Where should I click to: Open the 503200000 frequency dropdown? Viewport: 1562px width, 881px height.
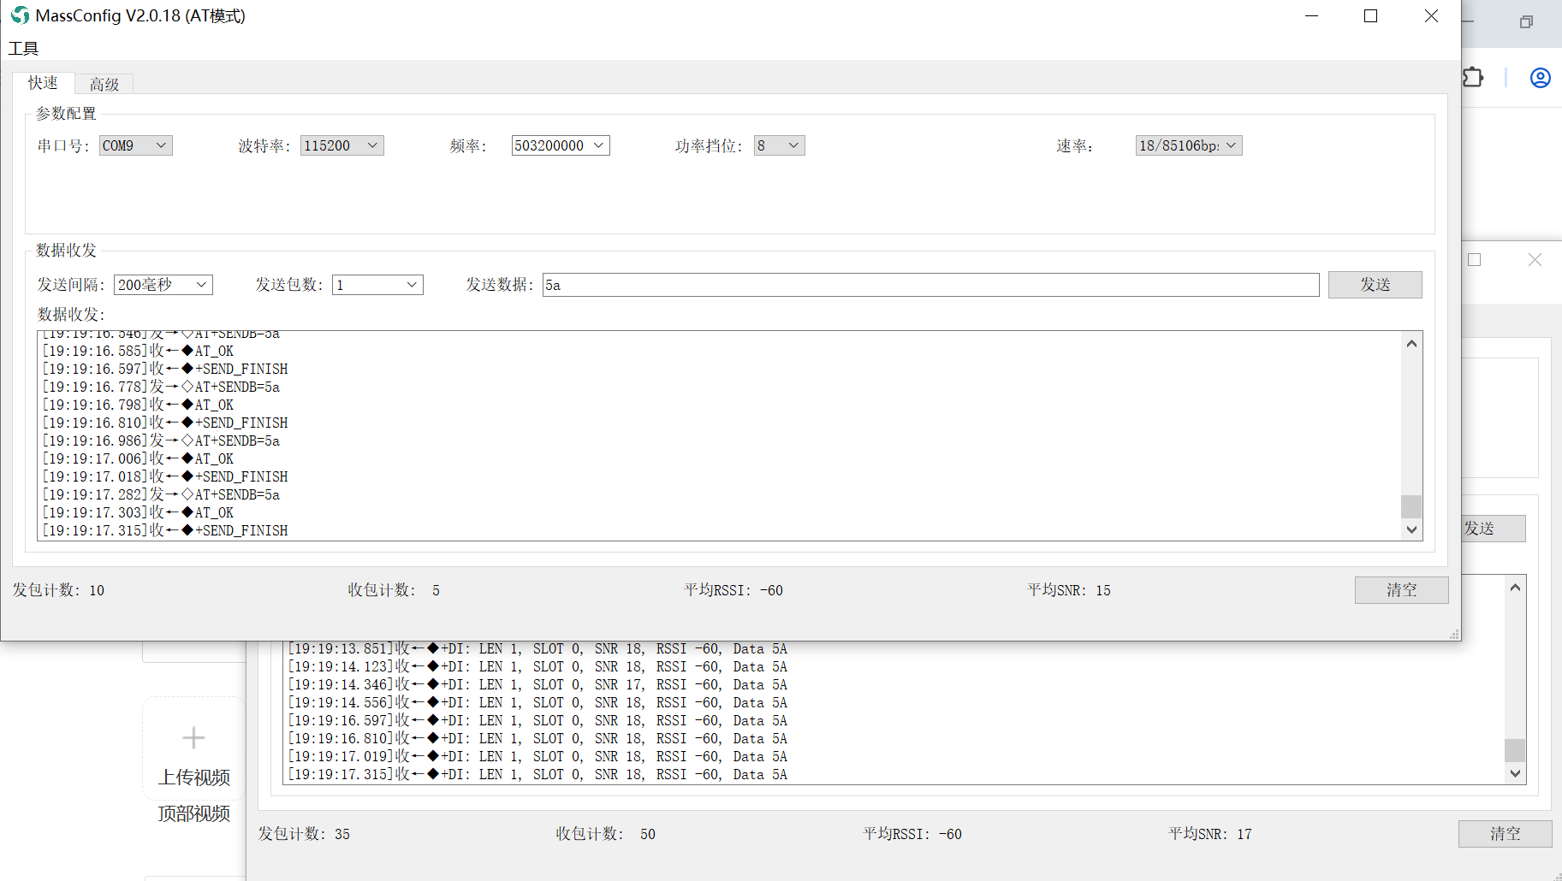pyautogui.click(x=561, y=145)
